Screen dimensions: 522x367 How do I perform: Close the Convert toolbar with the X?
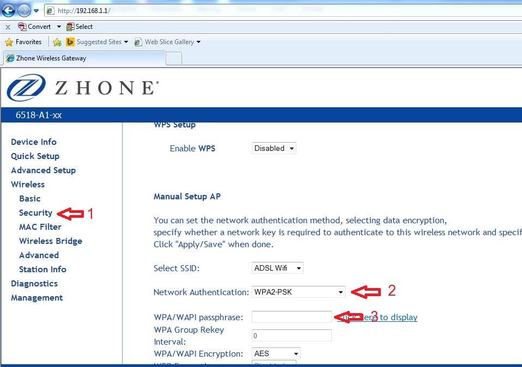click(x=8, y=27)
